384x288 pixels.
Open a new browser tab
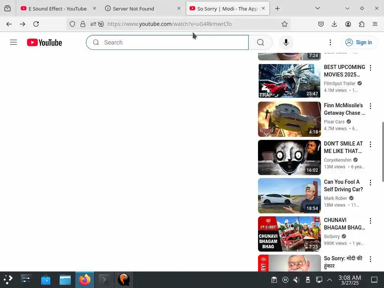[x=277, y=9]
